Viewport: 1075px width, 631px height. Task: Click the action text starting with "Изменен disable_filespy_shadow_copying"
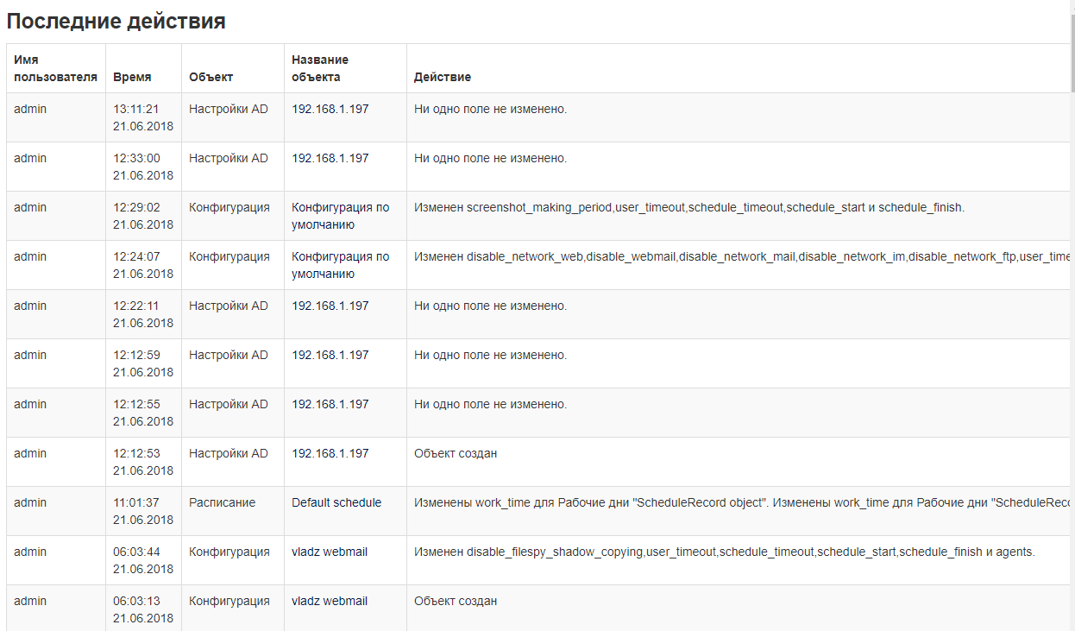tap(723, 552)
